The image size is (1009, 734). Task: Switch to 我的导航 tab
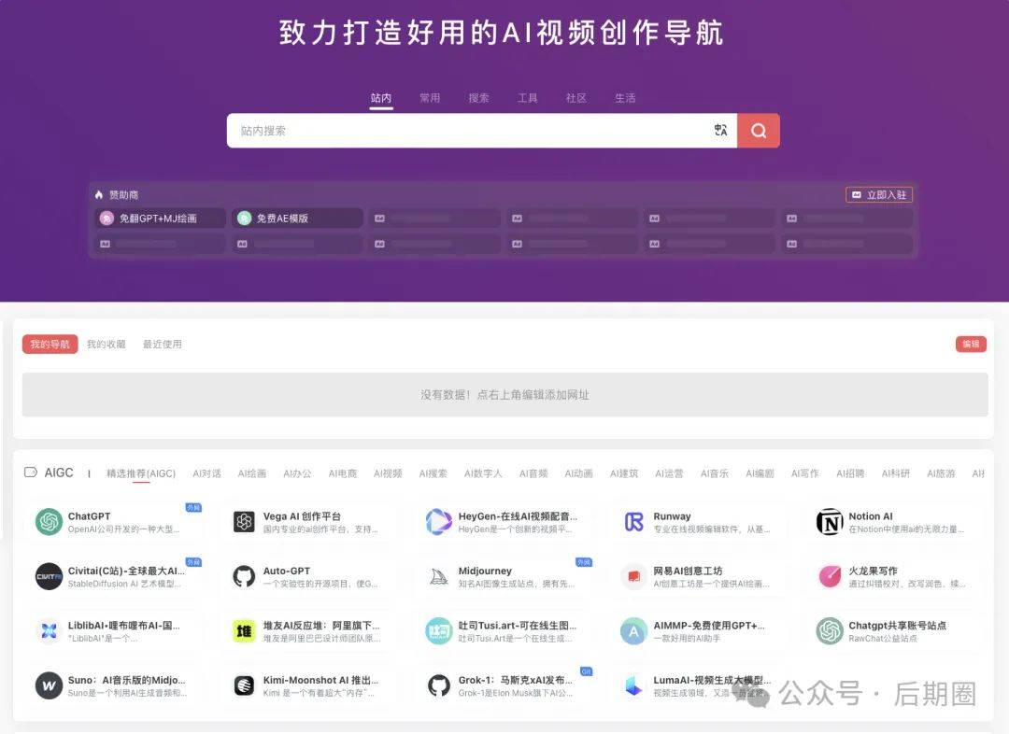(x=50, y=345)
